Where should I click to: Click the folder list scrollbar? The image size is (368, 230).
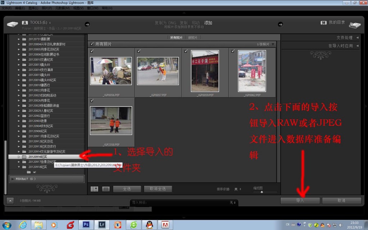coord(5,167)
